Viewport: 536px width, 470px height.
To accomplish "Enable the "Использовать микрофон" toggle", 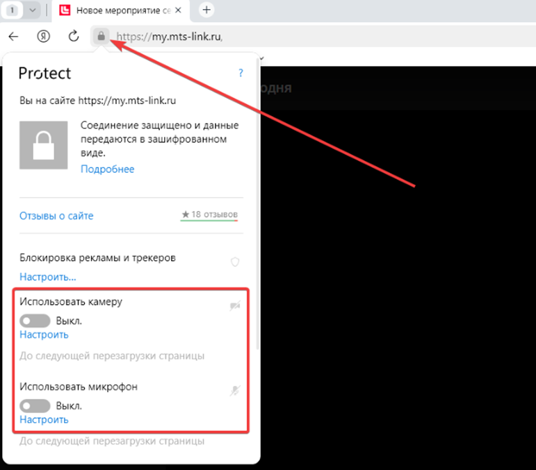I will coord(35,405).
